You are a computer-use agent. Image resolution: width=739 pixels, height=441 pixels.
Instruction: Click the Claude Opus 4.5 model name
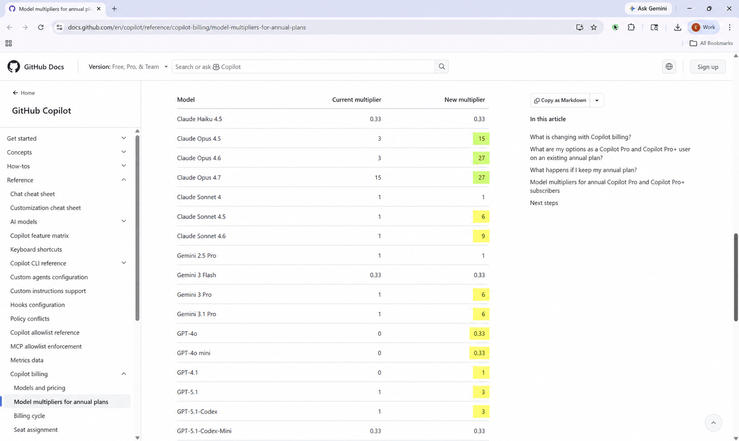(199, 138)
